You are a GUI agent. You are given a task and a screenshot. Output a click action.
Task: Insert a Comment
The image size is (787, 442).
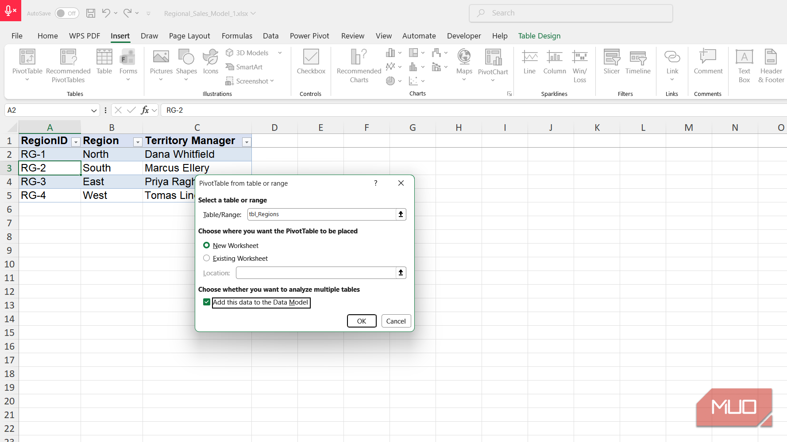pyautogui.click(x=708, y=62)
